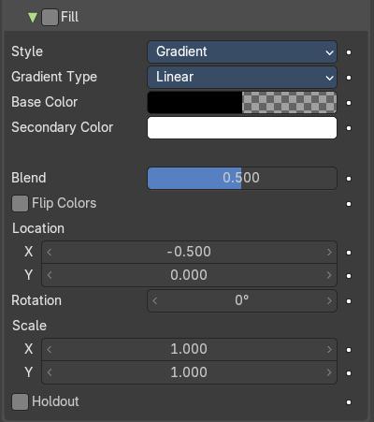Decrease Location X with left arrow
The width and height of the screenshot is (374, 422).
pos(50,252)
